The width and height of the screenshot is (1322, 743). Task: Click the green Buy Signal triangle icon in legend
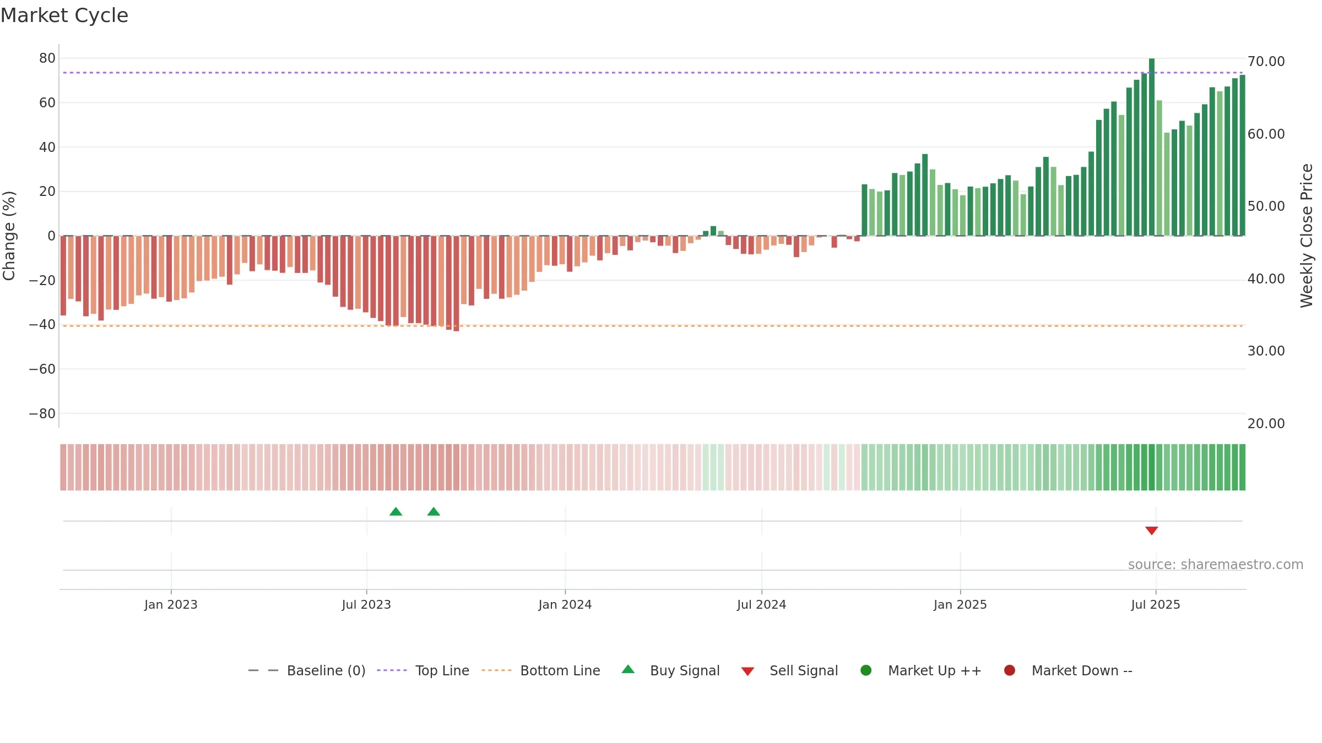click(628, 669)
